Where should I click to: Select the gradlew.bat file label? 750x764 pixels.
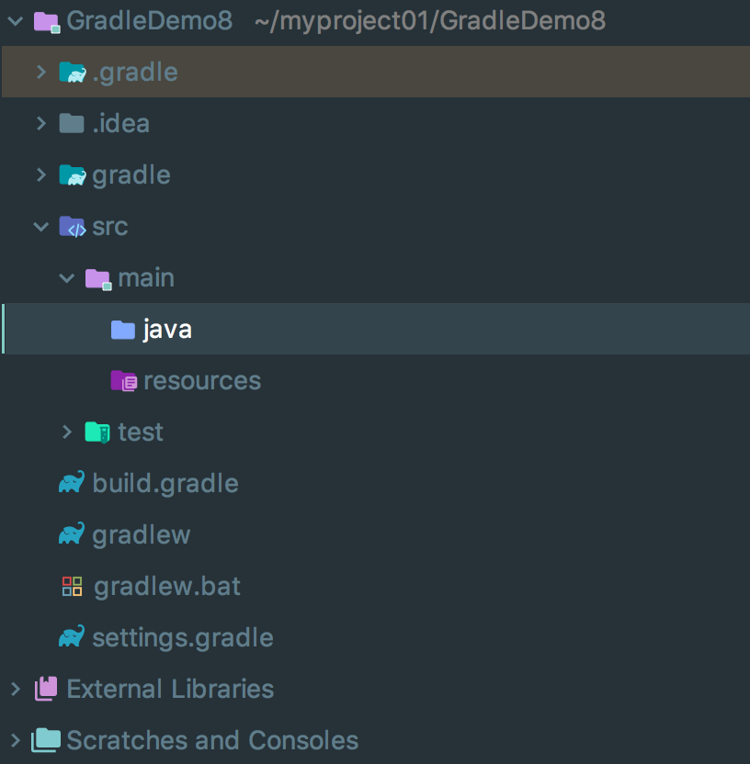(167, 586)
